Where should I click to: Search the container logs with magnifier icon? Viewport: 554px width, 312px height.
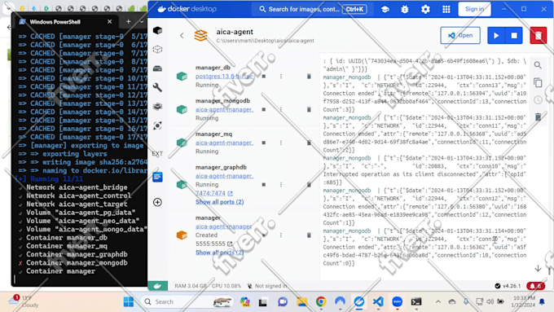point(538,65)
